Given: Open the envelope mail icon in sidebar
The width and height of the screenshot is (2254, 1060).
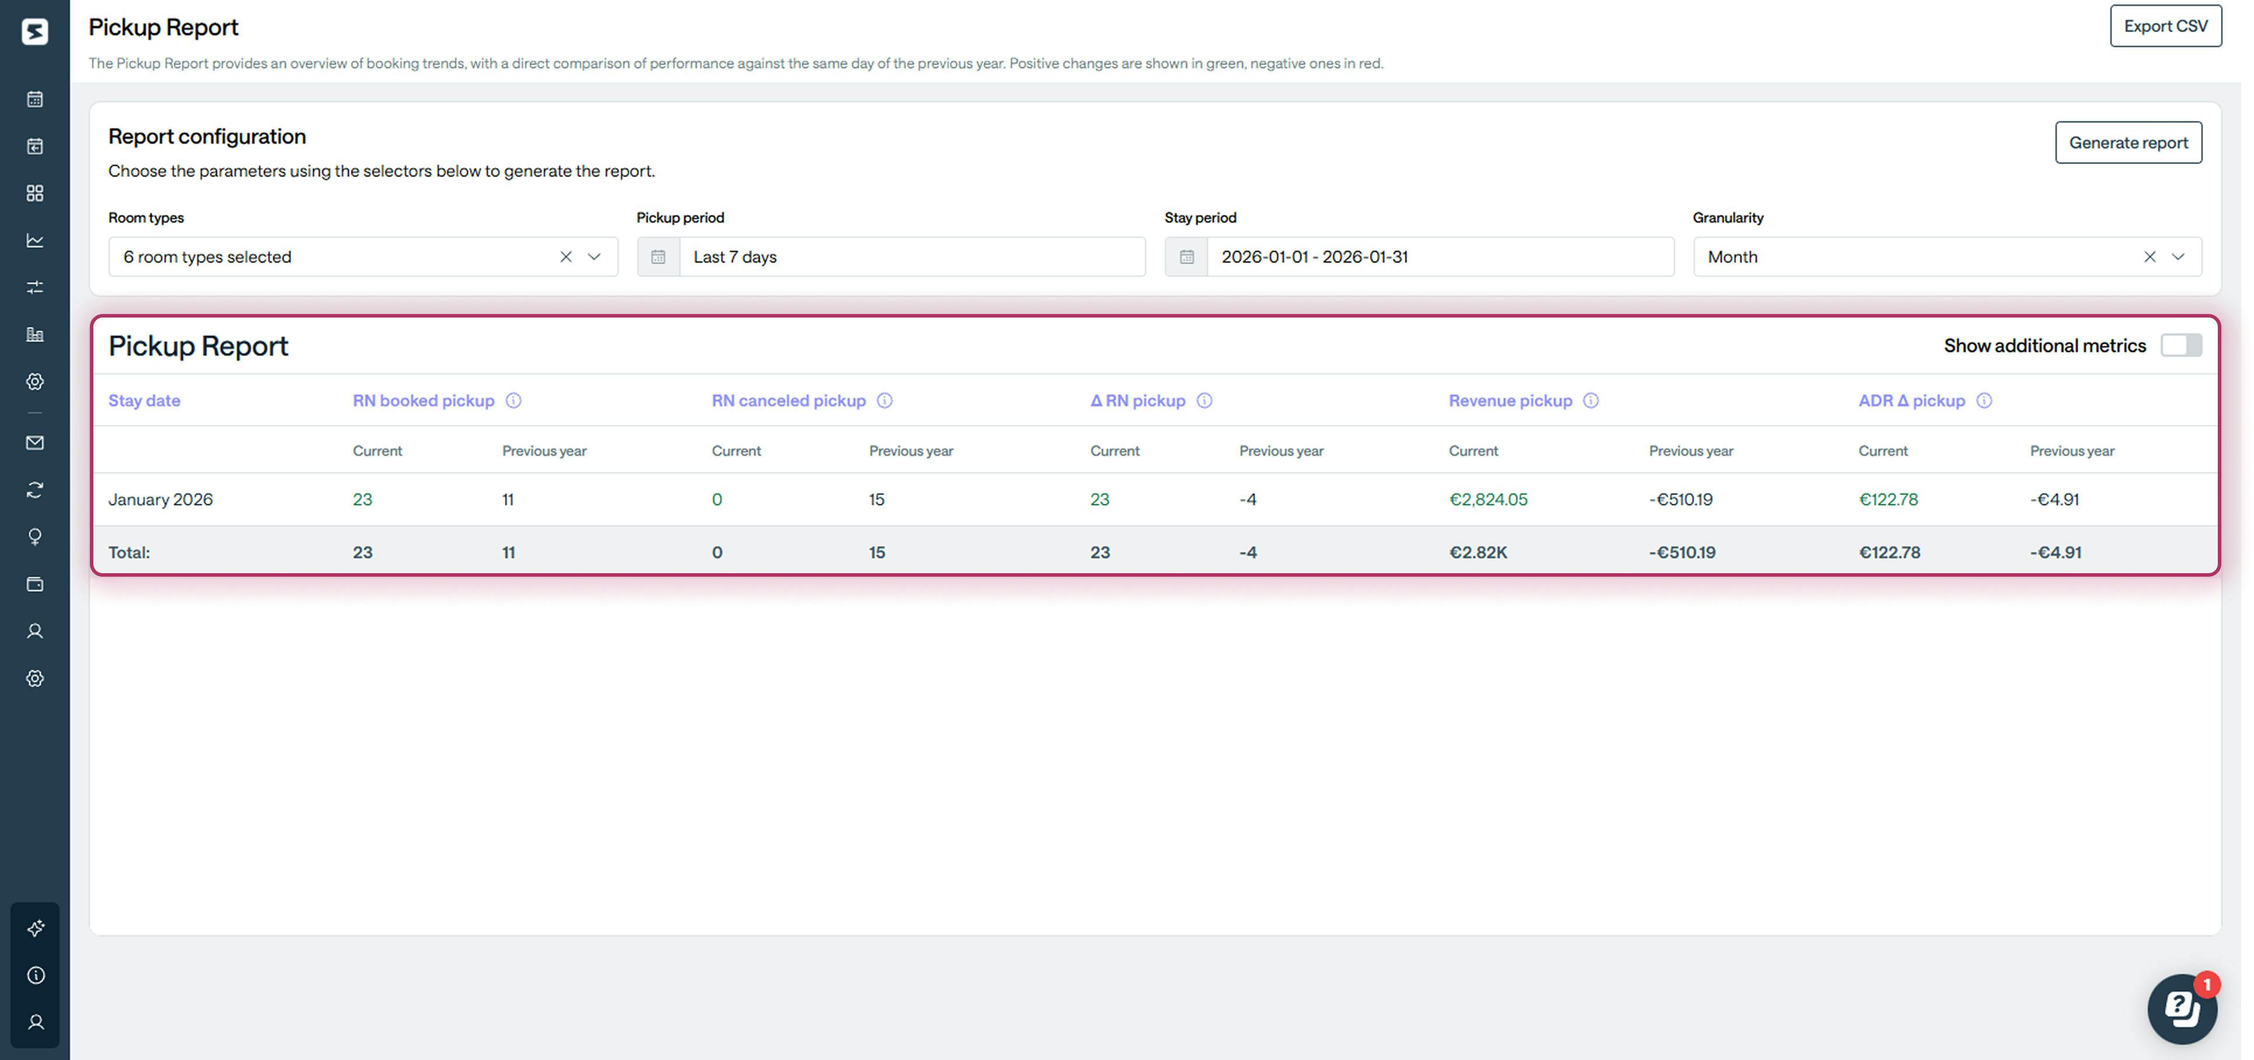Looking at the screenshot, I should (35, 443).
